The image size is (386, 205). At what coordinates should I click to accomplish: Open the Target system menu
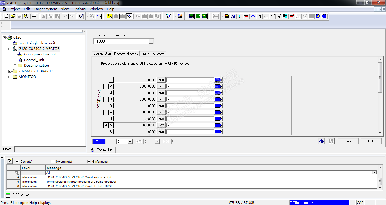click(45, 9)
